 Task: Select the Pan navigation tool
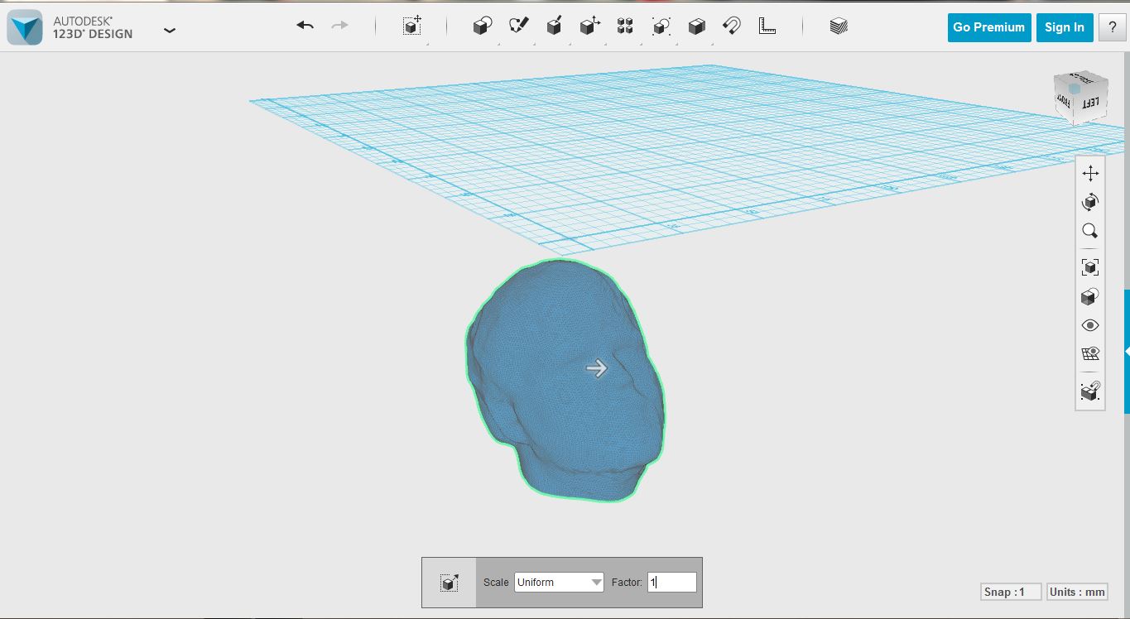pos(1090,173)
